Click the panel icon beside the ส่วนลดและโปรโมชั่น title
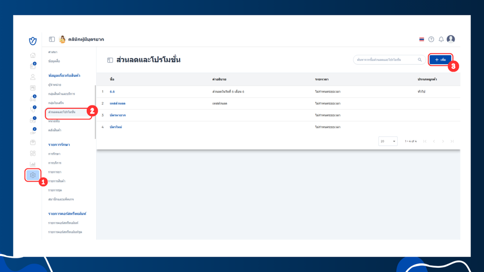The height and width of the screenshot is (272, 484). [110, 60]
